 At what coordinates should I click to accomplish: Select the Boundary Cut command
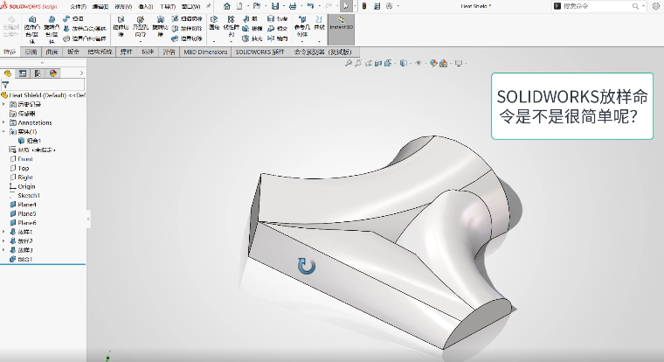[187, 38]
